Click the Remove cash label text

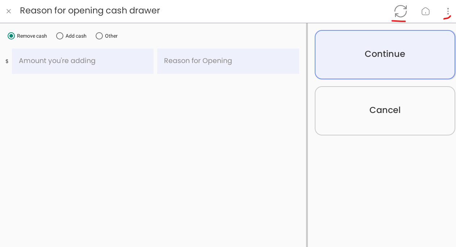tap(32, 36)
